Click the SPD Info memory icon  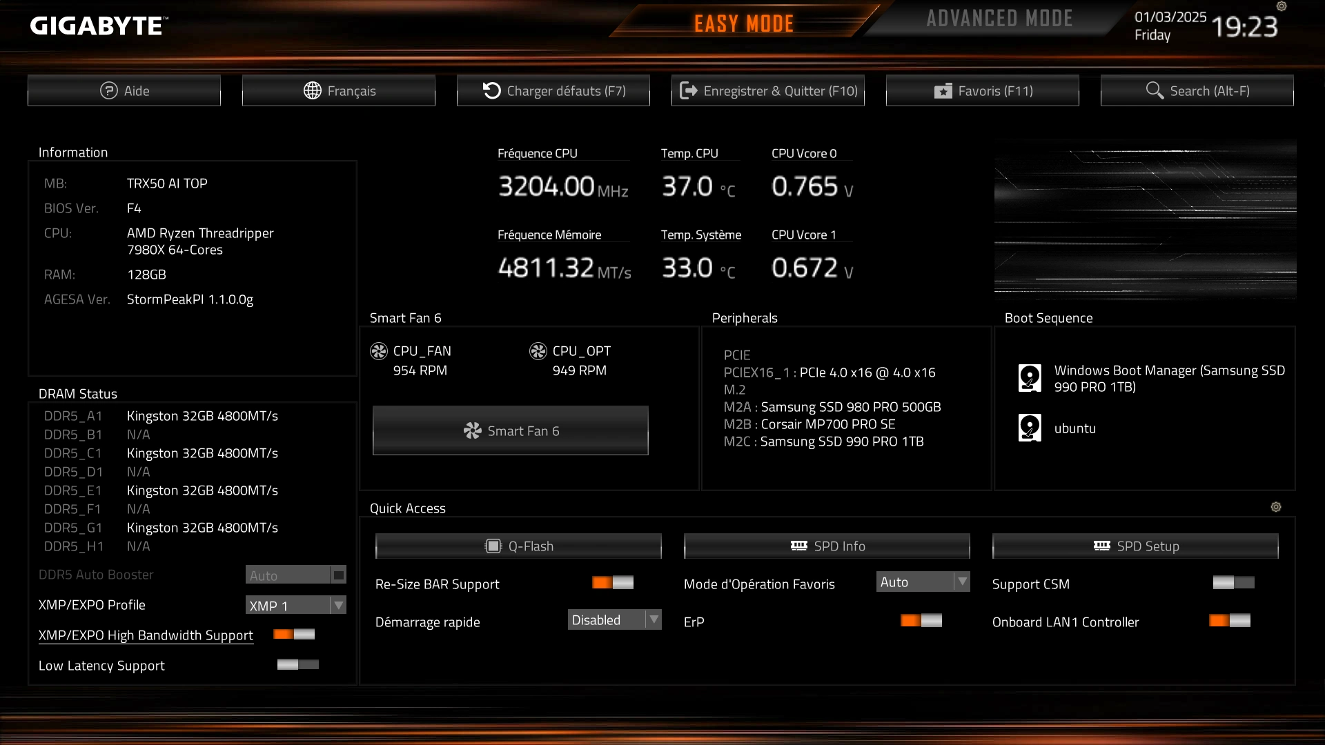tap(799, 546)
